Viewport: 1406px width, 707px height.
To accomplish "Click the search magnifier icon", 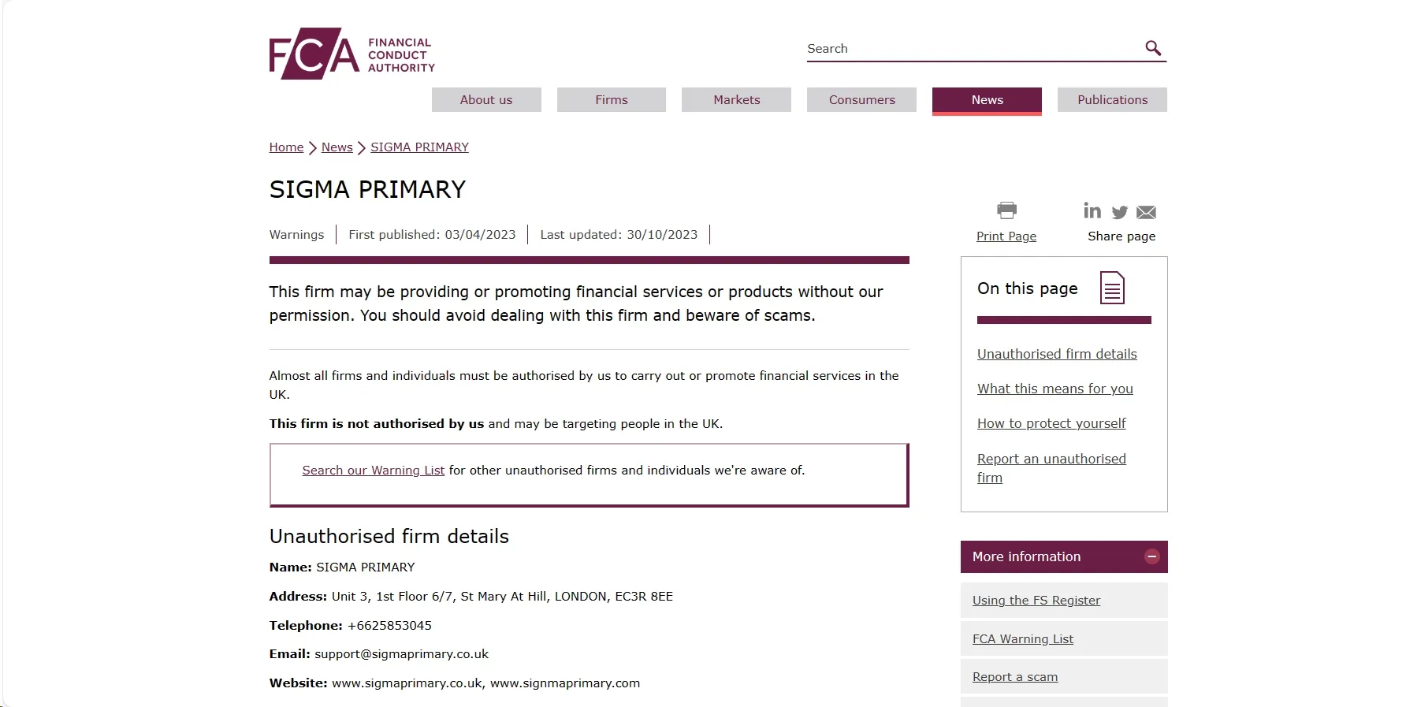I will (x=1153, y=48).
